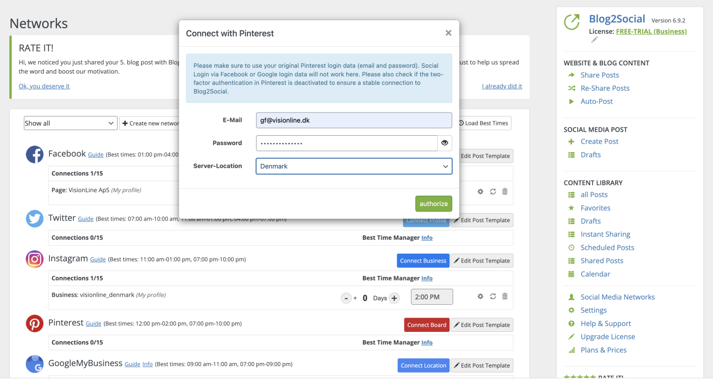Click the Pinterest network logo
713x379 pixels.
(35, 324)
